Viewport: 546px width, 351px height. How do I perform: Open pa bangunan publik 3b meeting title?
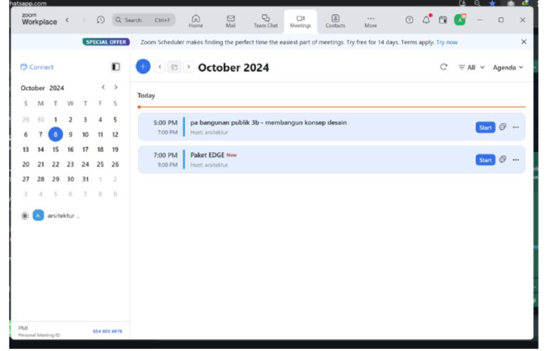tap(268, 122)
